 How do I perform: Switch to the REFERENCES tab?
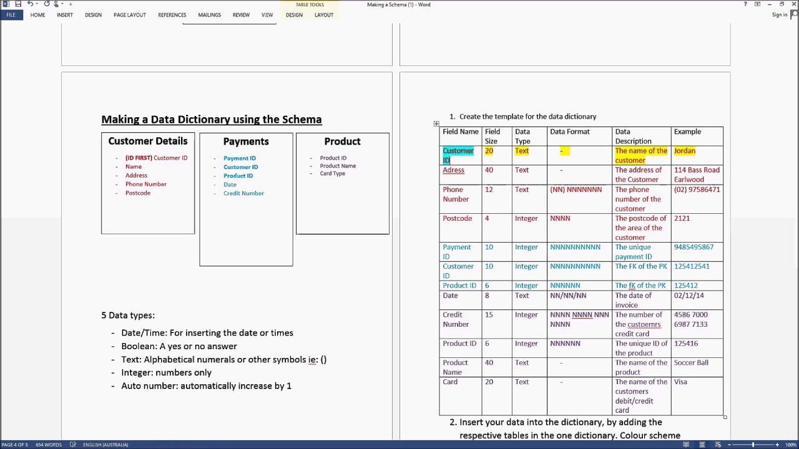coord(172,14)
